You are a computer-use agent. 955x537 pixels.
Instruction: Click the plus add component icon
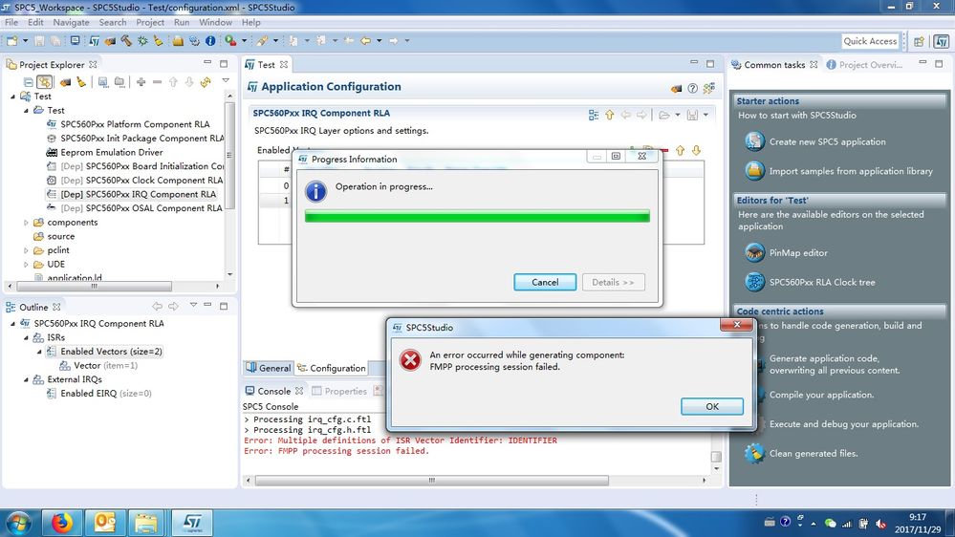[141, 81]
